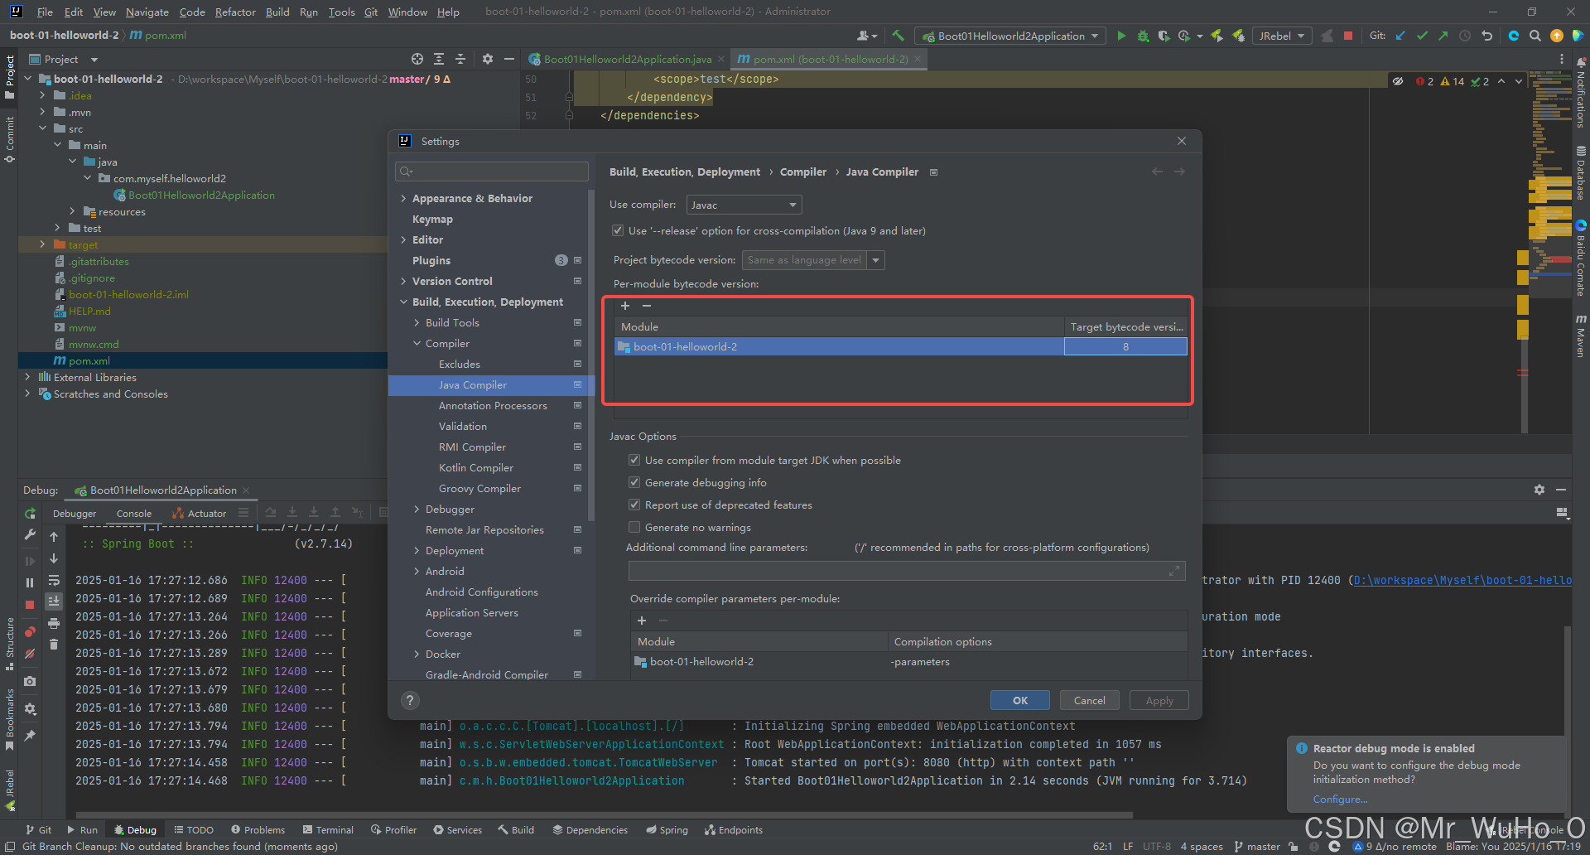
Task: Expand the Debugger settings node
Action: (x=417, y=510)
